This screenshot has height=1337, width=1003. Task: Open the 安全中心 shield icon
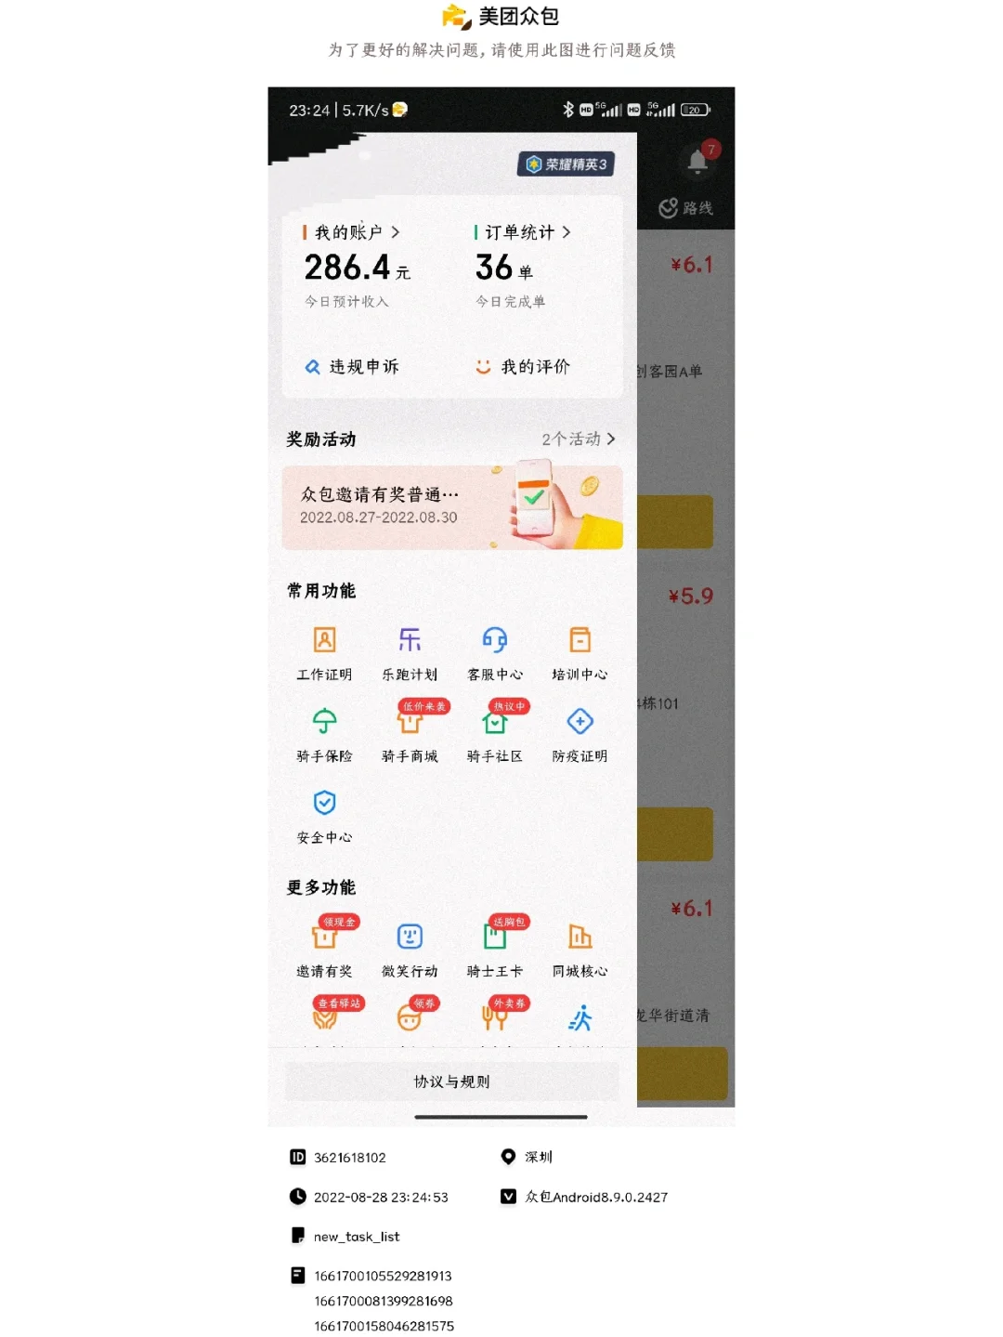324,803
